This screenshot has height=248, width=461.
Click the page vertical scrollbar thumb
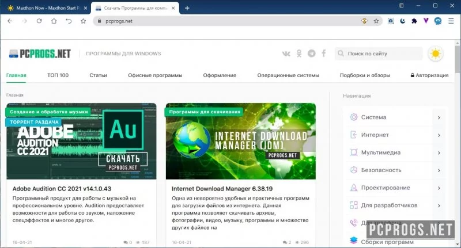pyautogui.click(x=458, y=59)
